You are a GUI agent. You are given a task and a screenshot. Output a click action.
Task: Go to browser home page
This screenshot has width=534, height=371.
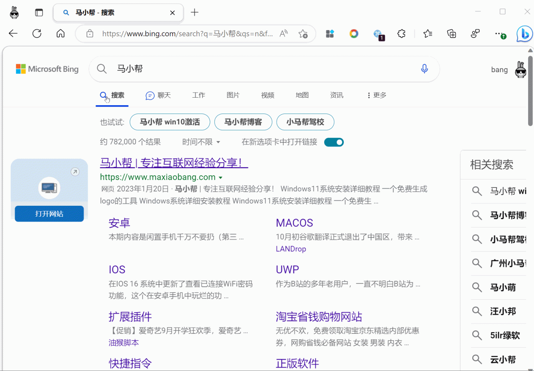[60, 34]
